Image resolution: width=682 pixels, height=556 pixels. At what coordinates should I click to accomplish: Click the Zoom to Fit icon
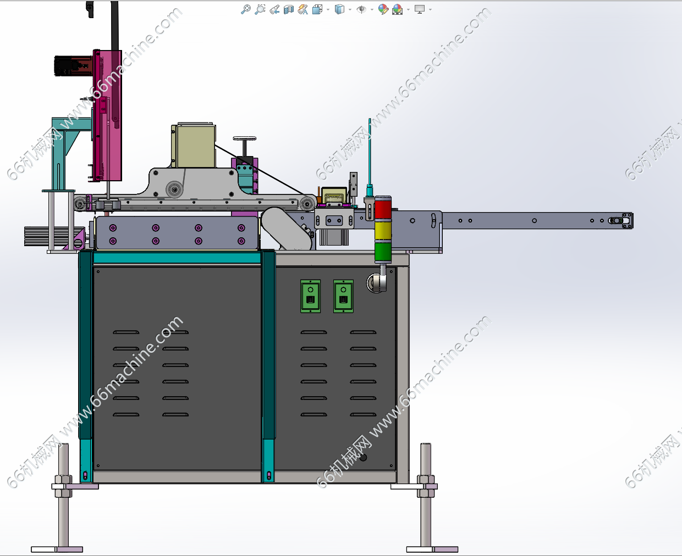246,9
